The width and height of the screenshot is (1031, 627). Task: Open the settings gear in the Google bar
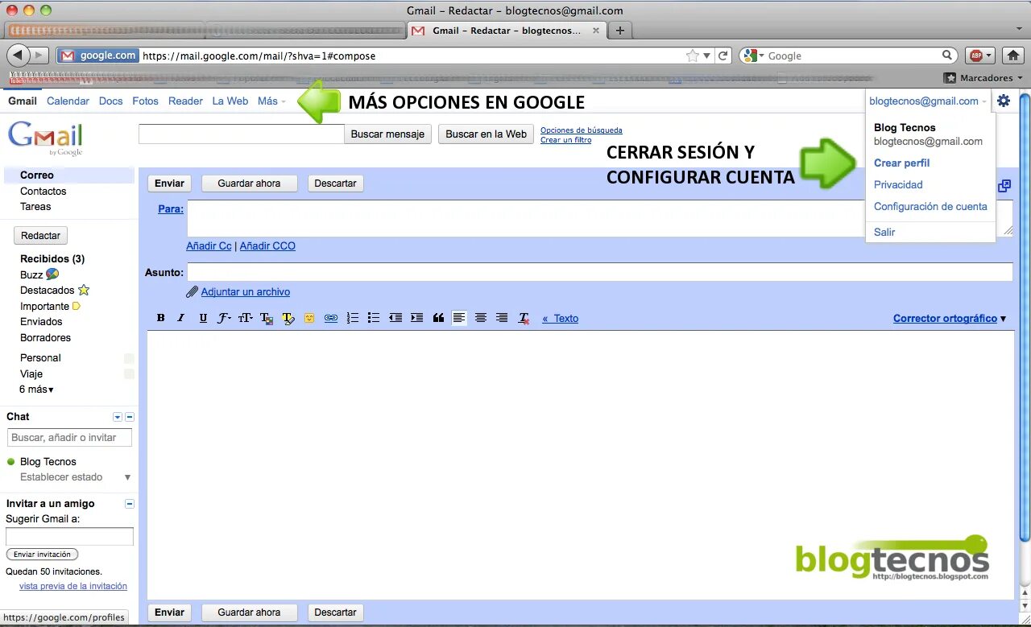(x=1004, y=101)
